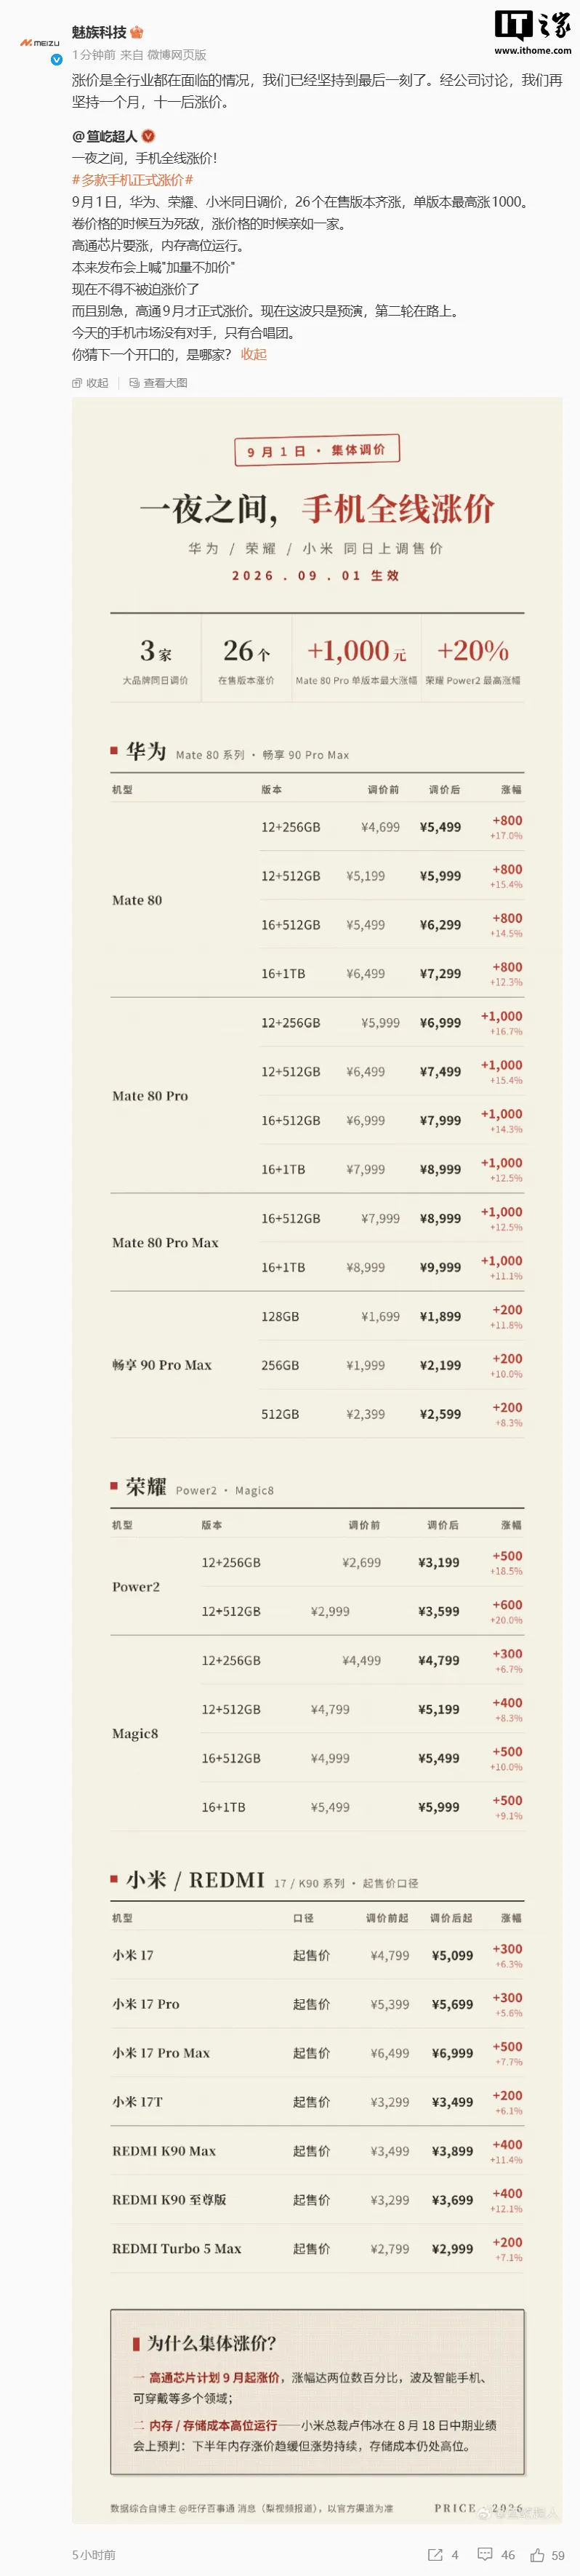Select 查看大图 to view large image
Viewport: 580px width, 2576px height.
(x=158, y=383)
